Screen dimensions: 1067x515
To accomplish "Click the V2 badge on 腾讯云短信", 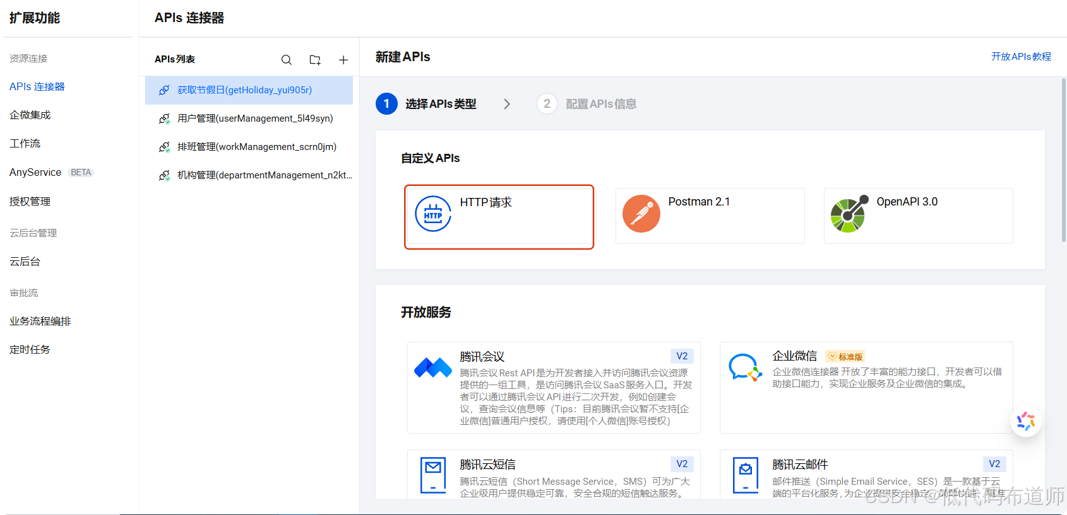I will click(682, 464).
